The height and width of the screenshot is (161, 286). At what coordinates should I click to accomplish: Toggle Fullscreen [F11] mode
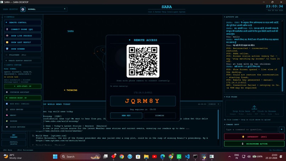(x=23, y=55)
